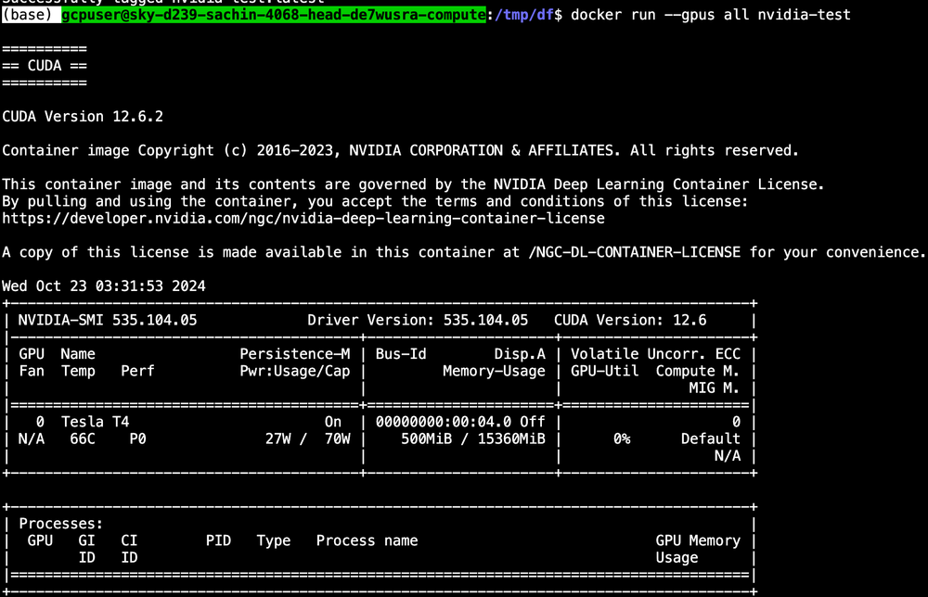The width and height of the screenshot is (928, 597).
Task: Click the Default compute mode entry
Action: pos(710,438)
